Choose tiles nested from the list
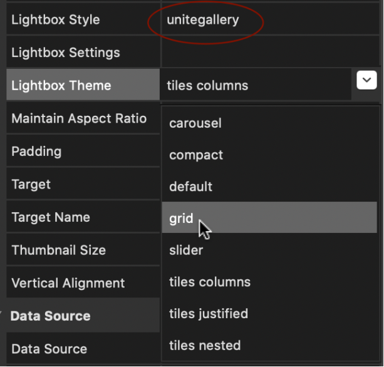The height and width of the screenshot is (367, 384). (x=269, y=346)
